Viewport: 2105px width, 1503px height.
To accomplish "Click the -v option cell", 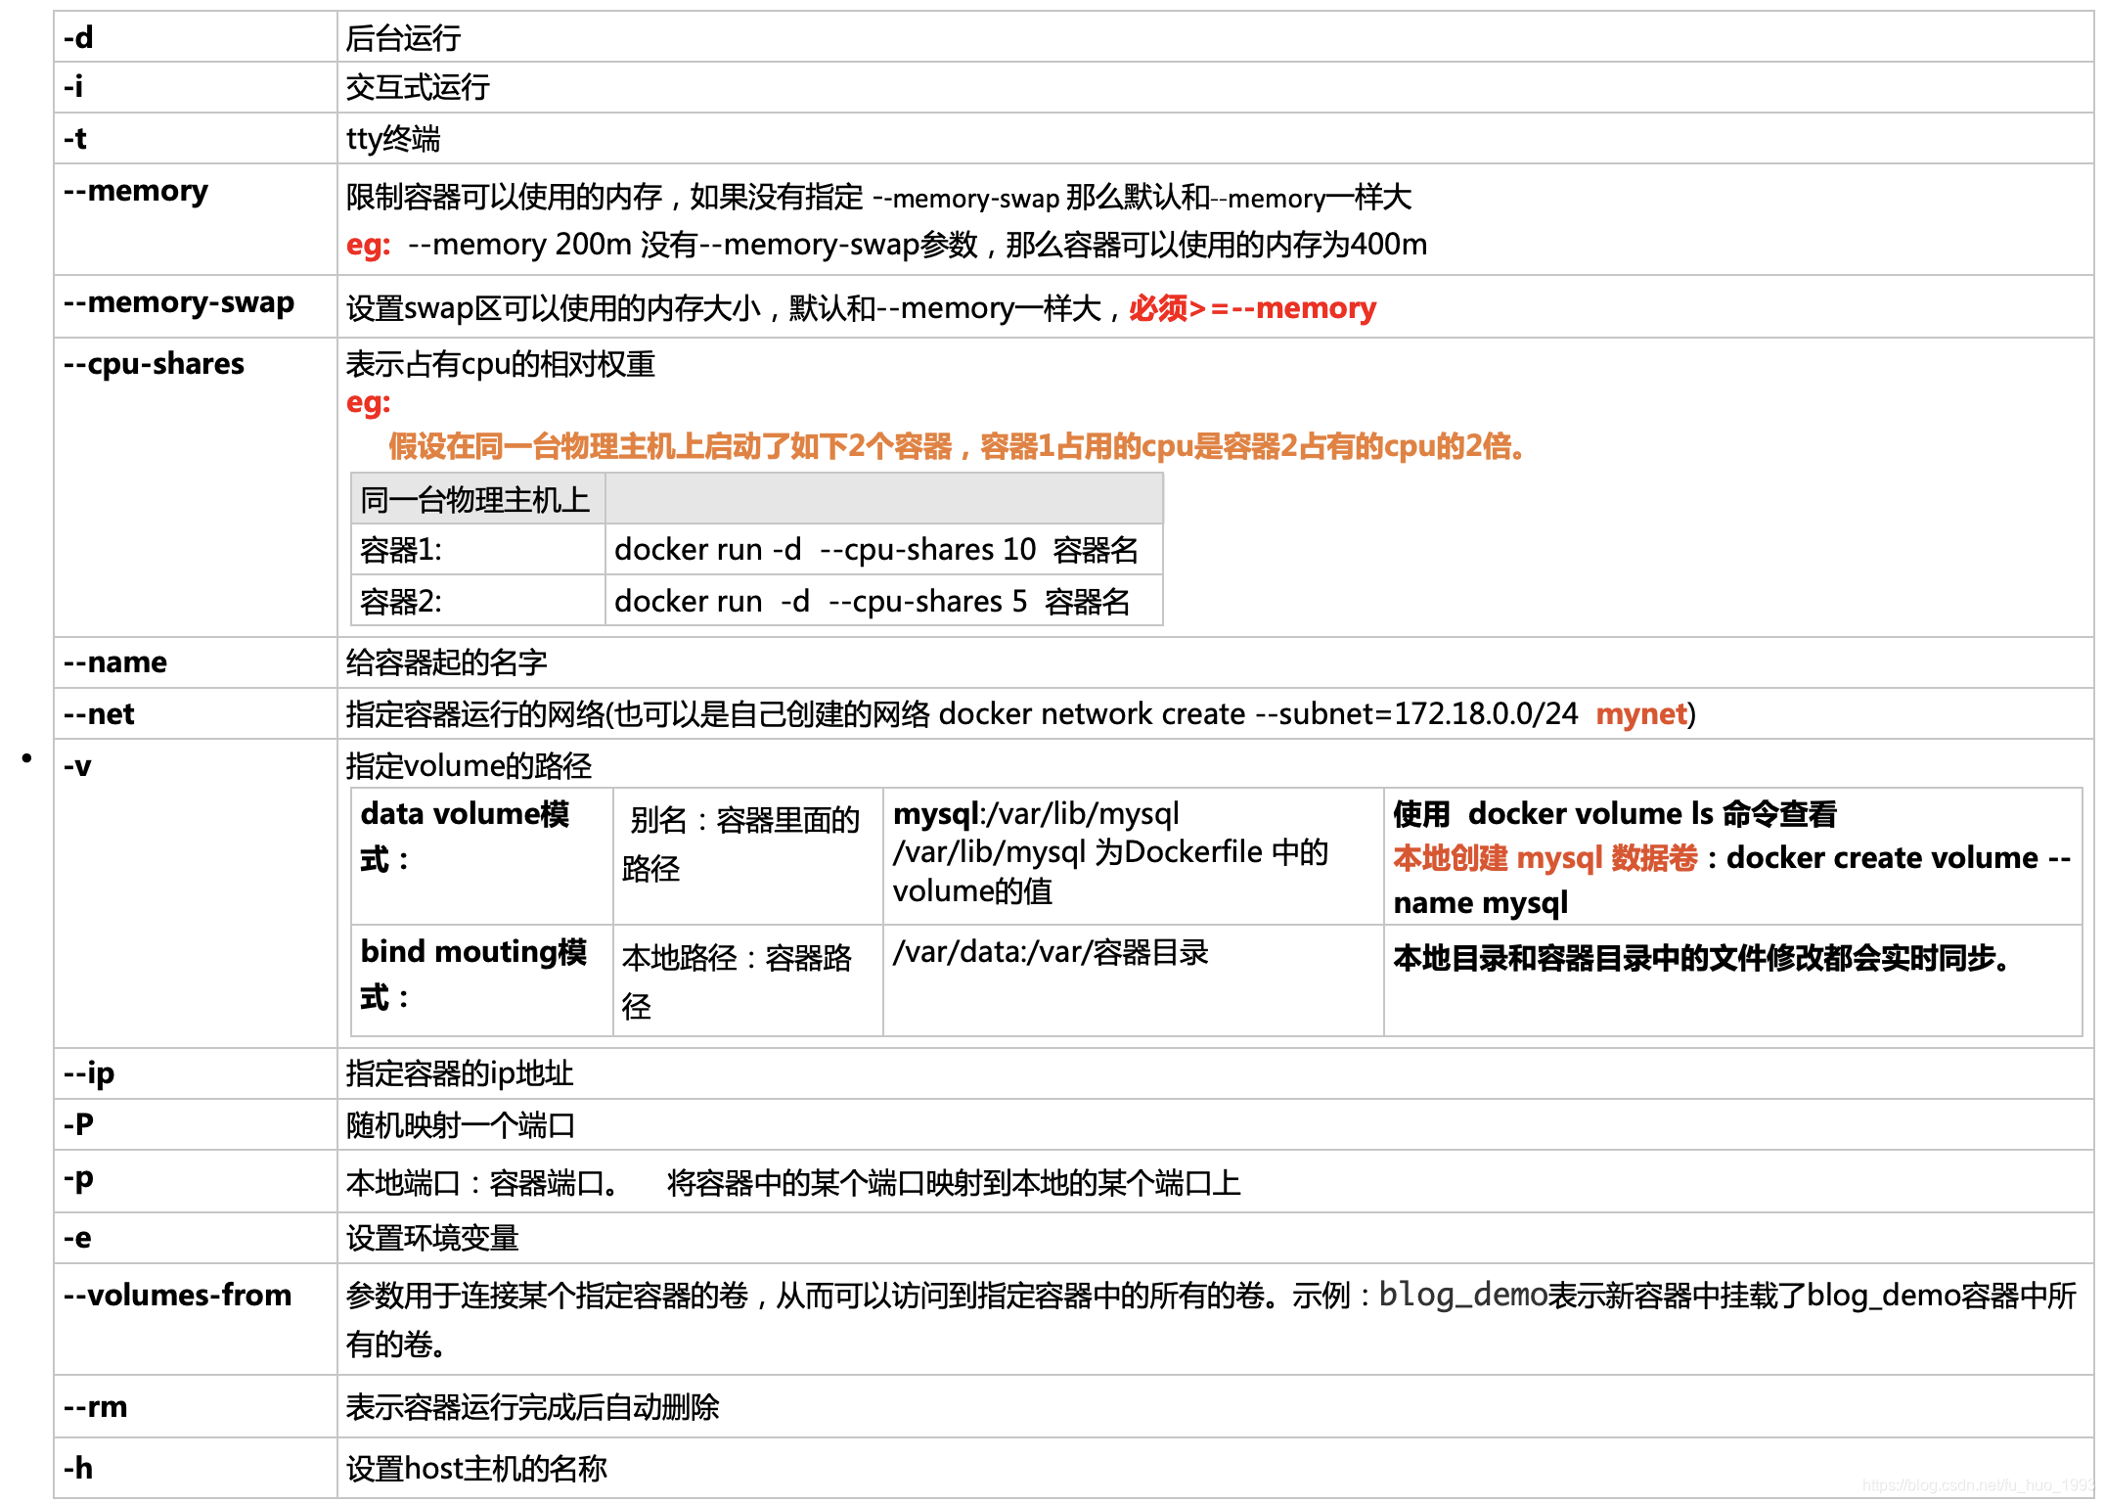I will tap(196, 893).
